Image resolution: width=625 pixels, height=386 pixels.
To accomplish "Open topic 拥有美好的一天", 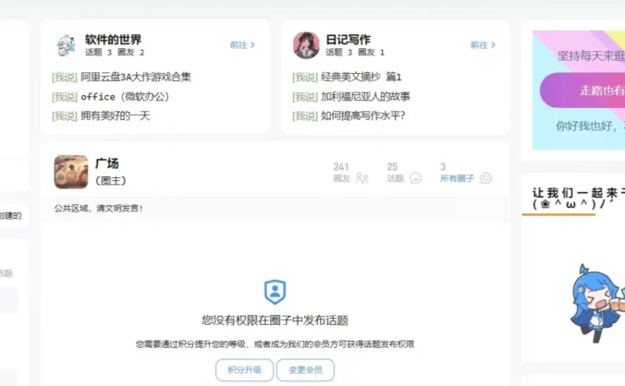I will [116, 115].
